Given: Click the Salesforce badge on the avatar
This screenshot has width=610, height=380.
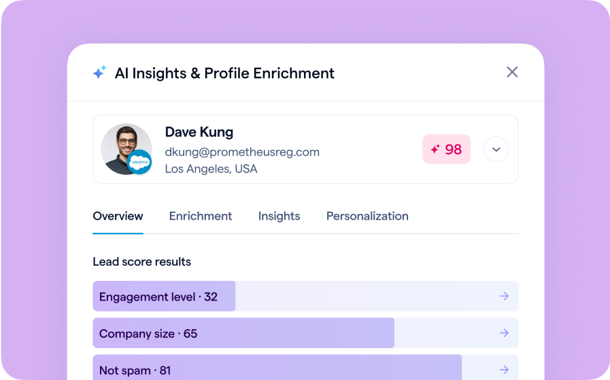Looking at the screenshot, I should pos(140,162).
